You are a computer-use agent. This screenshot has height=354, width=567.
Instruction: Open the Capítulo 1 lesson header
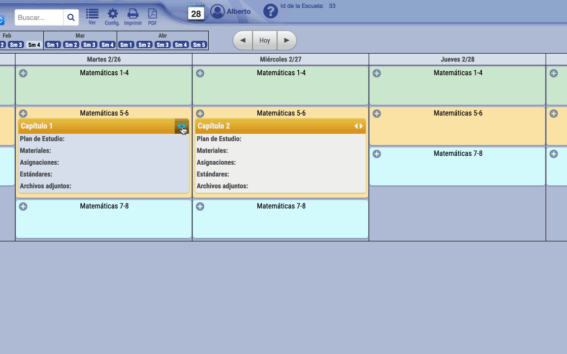click(x=94, y=126)
